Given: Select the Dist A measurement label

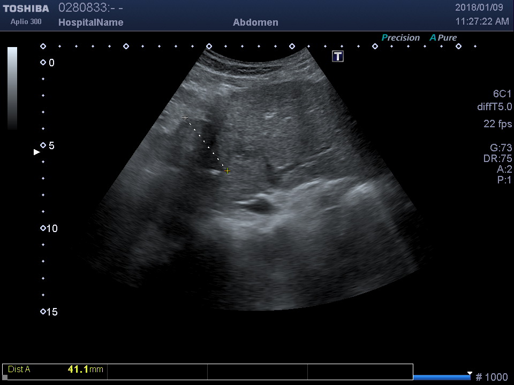Looking at the screenshot, I should pos(19,369).
